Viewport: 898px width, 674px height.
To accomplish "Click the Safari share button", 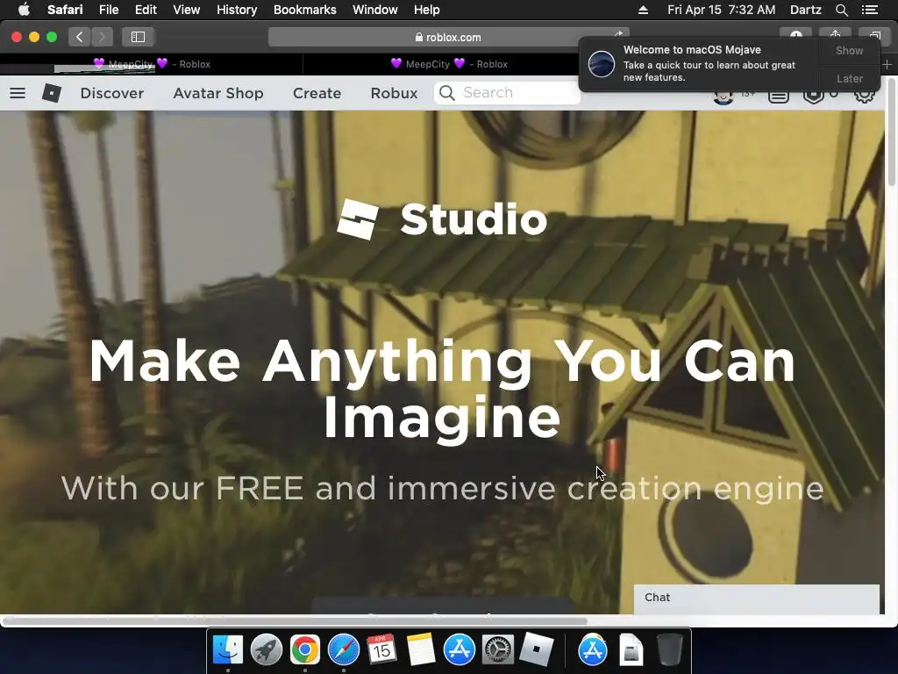I will (835, 35).
